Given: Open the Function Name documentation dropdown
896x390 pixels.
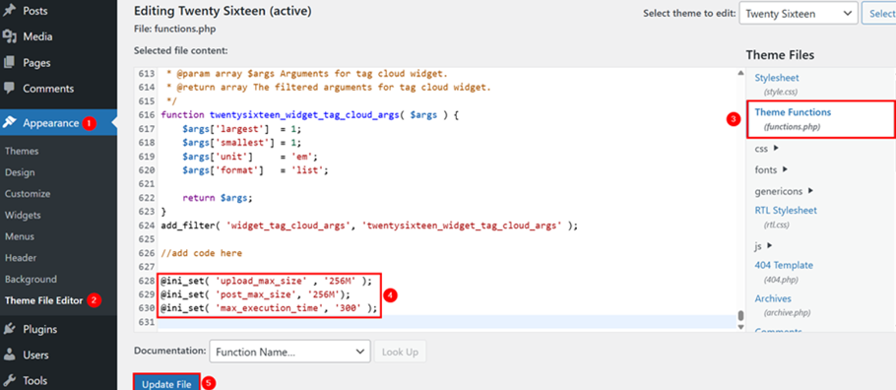Looking at the screenshot, I should coord(289,352).
